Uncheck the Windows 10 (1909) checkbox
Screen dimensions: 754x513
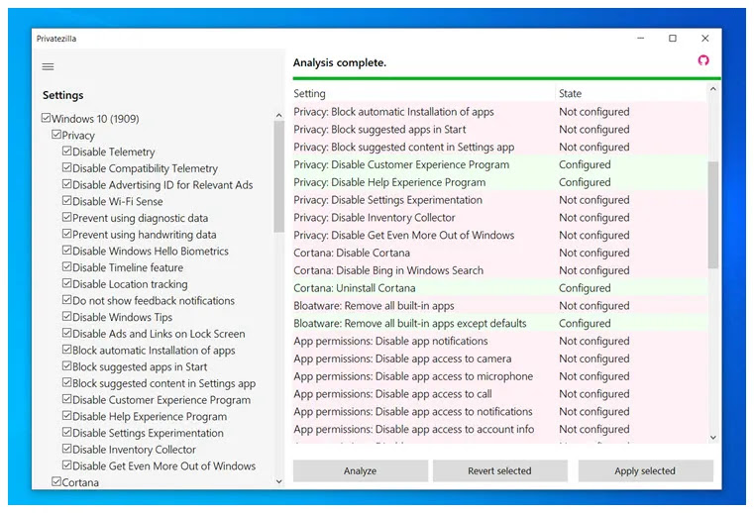pos(47,118)
